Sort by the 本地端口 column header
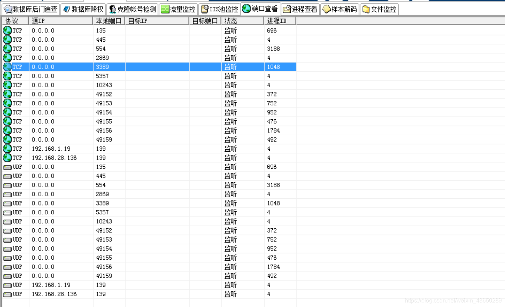505x307 pixels. pos(109,21)
